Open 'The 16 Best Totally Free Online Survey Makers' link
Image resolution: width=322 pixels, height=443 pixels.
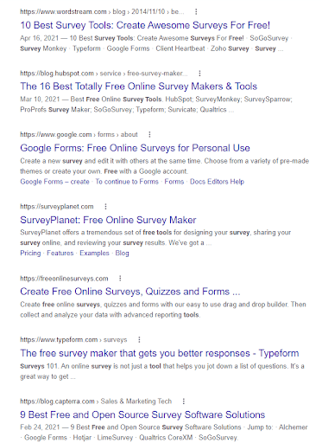point(138,87)
